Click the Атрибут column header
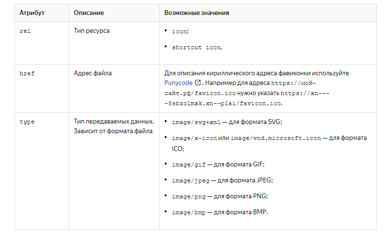 click(32, 13)
